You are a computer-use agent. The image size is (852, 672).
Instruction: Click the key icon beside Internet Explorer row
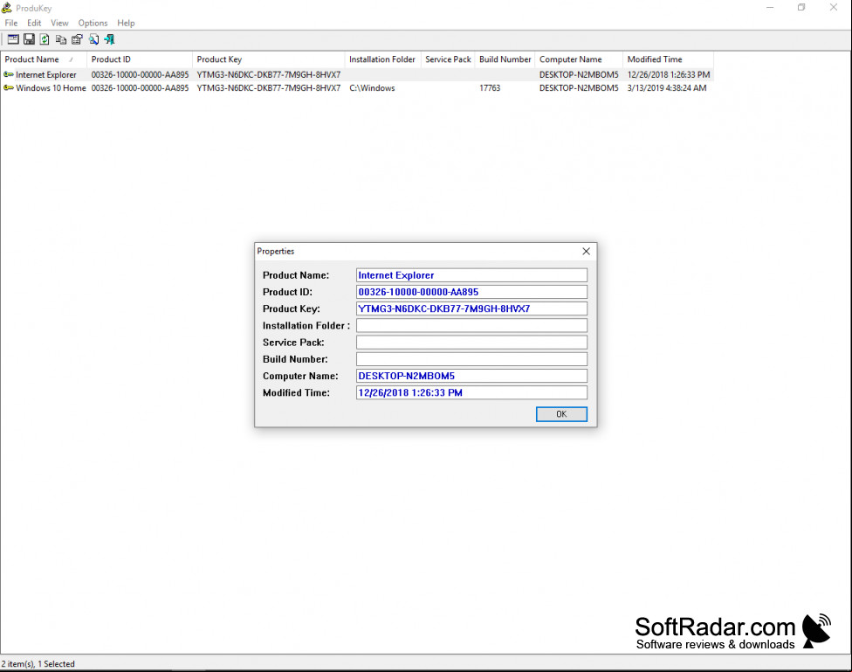(9, 74)
